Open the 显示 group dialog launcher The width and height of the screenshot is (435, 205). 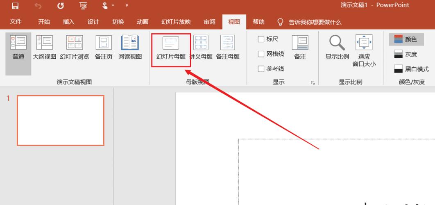(x=313, y=83)
